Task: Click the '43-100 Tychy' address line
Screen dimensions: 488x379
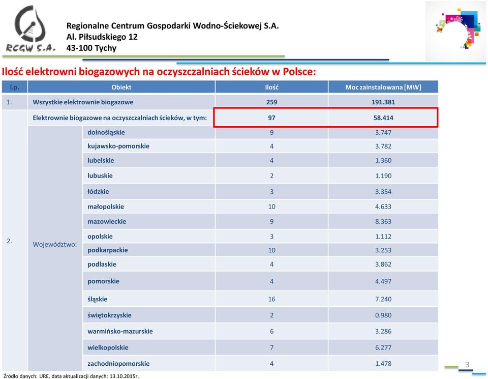Action: pyautogui.click(x=91, y=48)
